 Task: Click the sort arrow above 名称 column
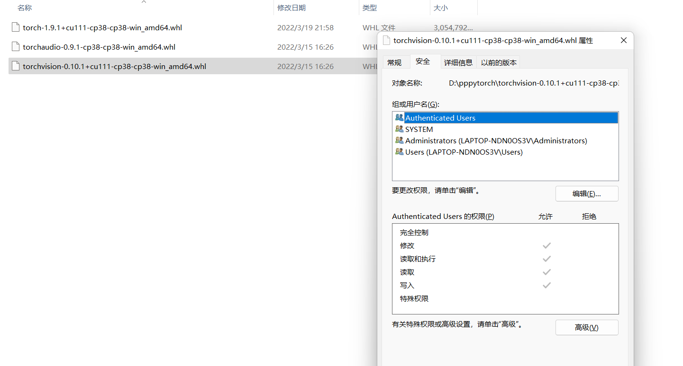144,2
